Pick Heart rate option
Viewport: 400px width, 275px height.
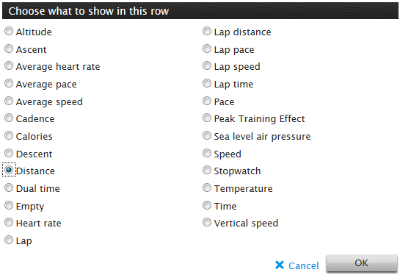pyautogui.click(x=9, y=222)
